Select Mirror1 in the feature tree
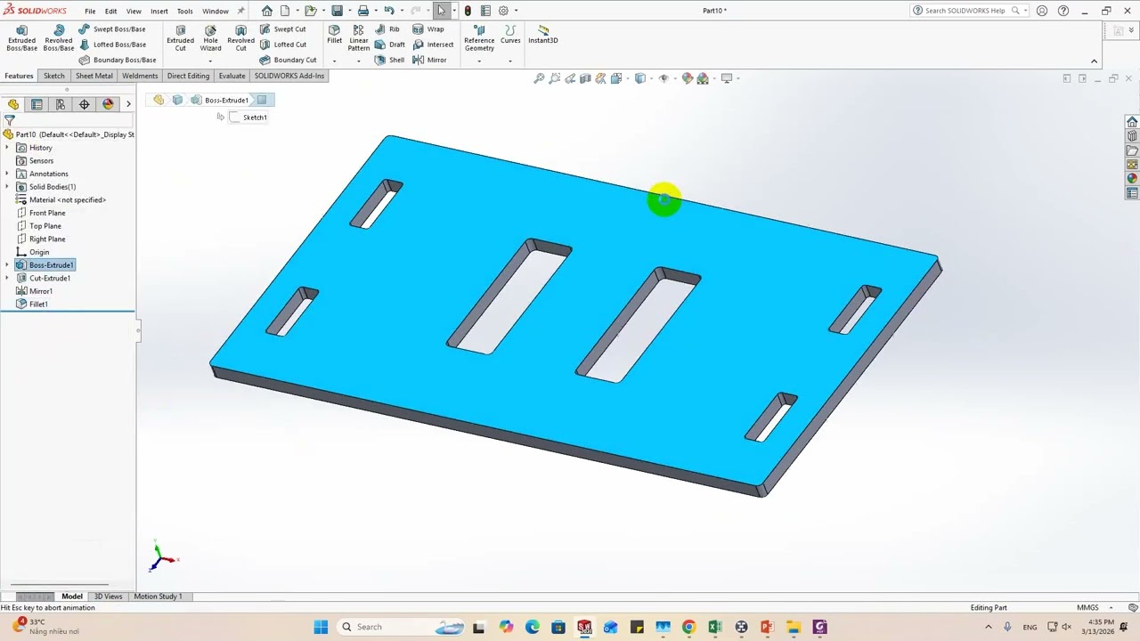The height and width of the screenshot is (641, 1140). [34, 291]
